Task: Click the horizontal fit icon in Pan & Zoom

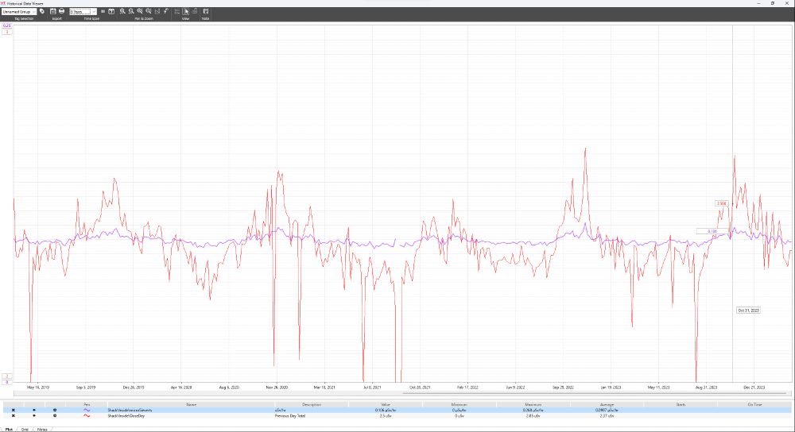Action: coord(157,11)
